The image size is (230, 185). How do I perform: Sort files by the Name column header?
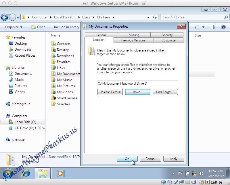click(55, 35)
